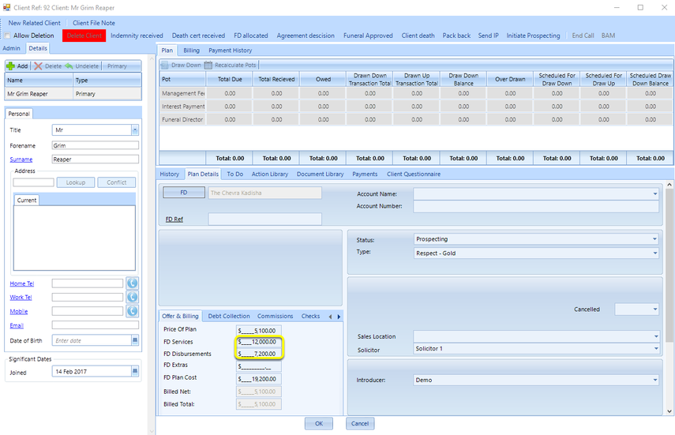675x435 pixels.
Task: Switch to the Billing tab
Action: [x=191, y=51]
